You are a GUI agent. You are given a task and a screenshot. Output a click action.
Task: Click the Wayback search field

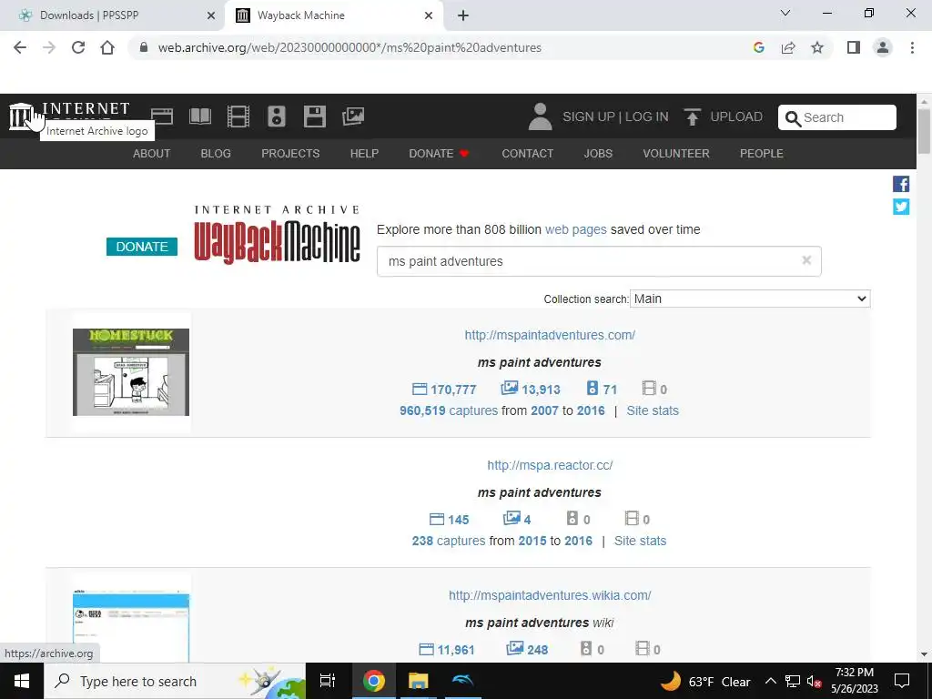pyautogui.click(x=599, y=261)
